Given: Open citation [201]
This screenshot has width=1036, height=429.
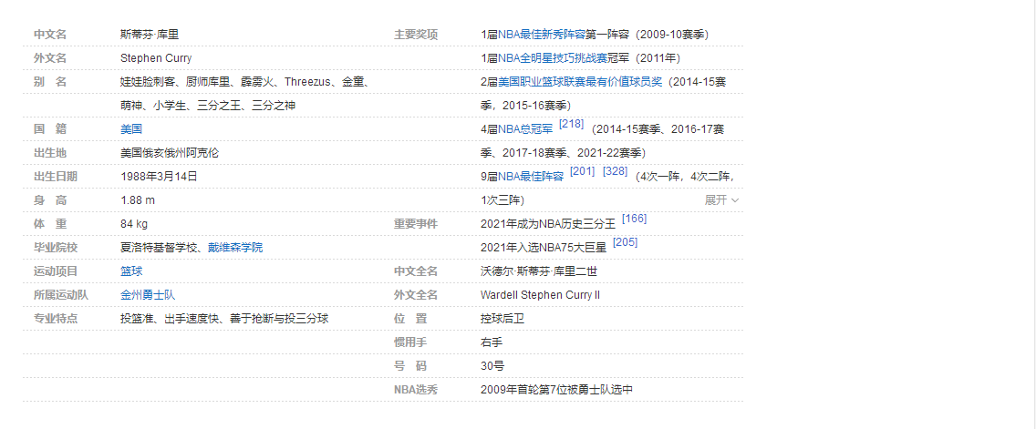Looking at the screenshot, I should [x=582, y=171].
